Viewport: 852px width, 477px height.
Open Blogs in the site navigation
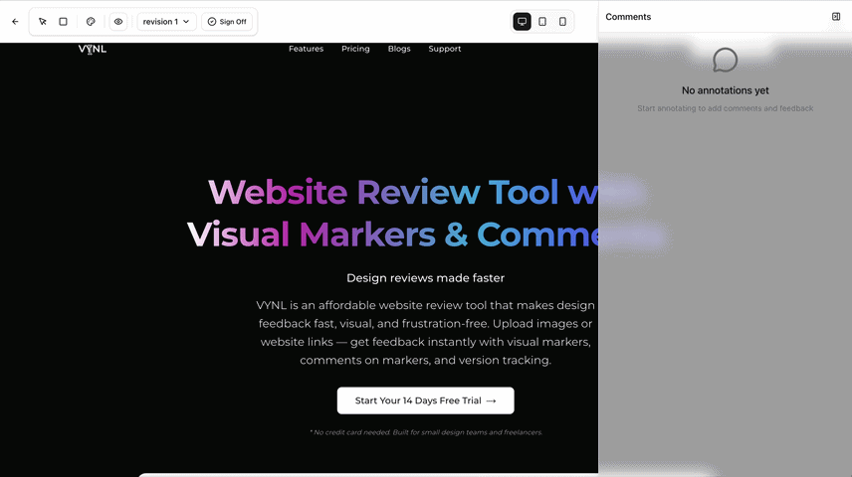pyautogui.click(x=399, y=49)
